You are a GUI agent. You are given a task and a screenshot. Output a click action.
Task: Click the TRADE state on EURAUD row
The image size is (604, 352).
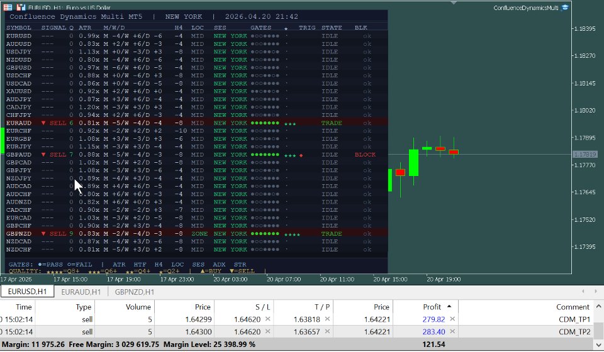point(332,123)
